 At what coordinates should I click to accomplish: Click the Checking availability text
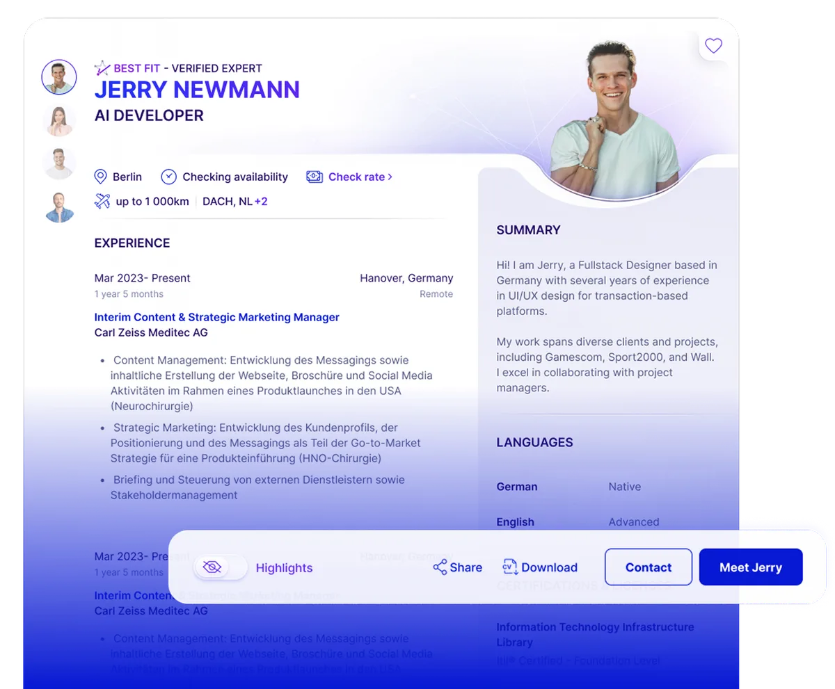(x=235, y=177)
